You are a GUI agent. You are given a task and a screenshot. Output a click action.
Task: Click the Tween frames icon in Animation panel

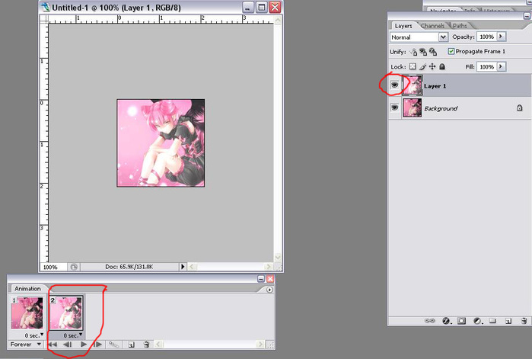point(113,345)
